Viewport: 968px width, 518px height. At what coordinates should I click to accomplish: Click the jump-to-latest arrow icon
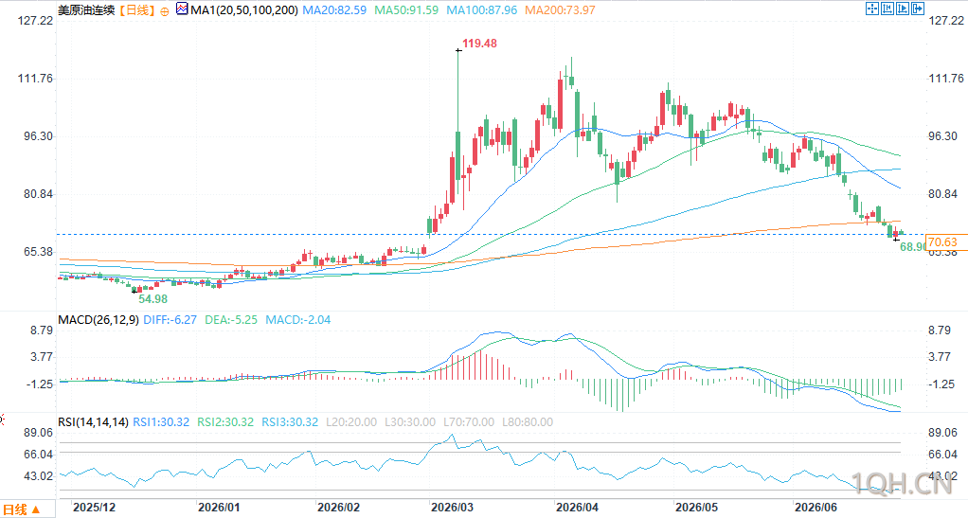click(918, 9)
